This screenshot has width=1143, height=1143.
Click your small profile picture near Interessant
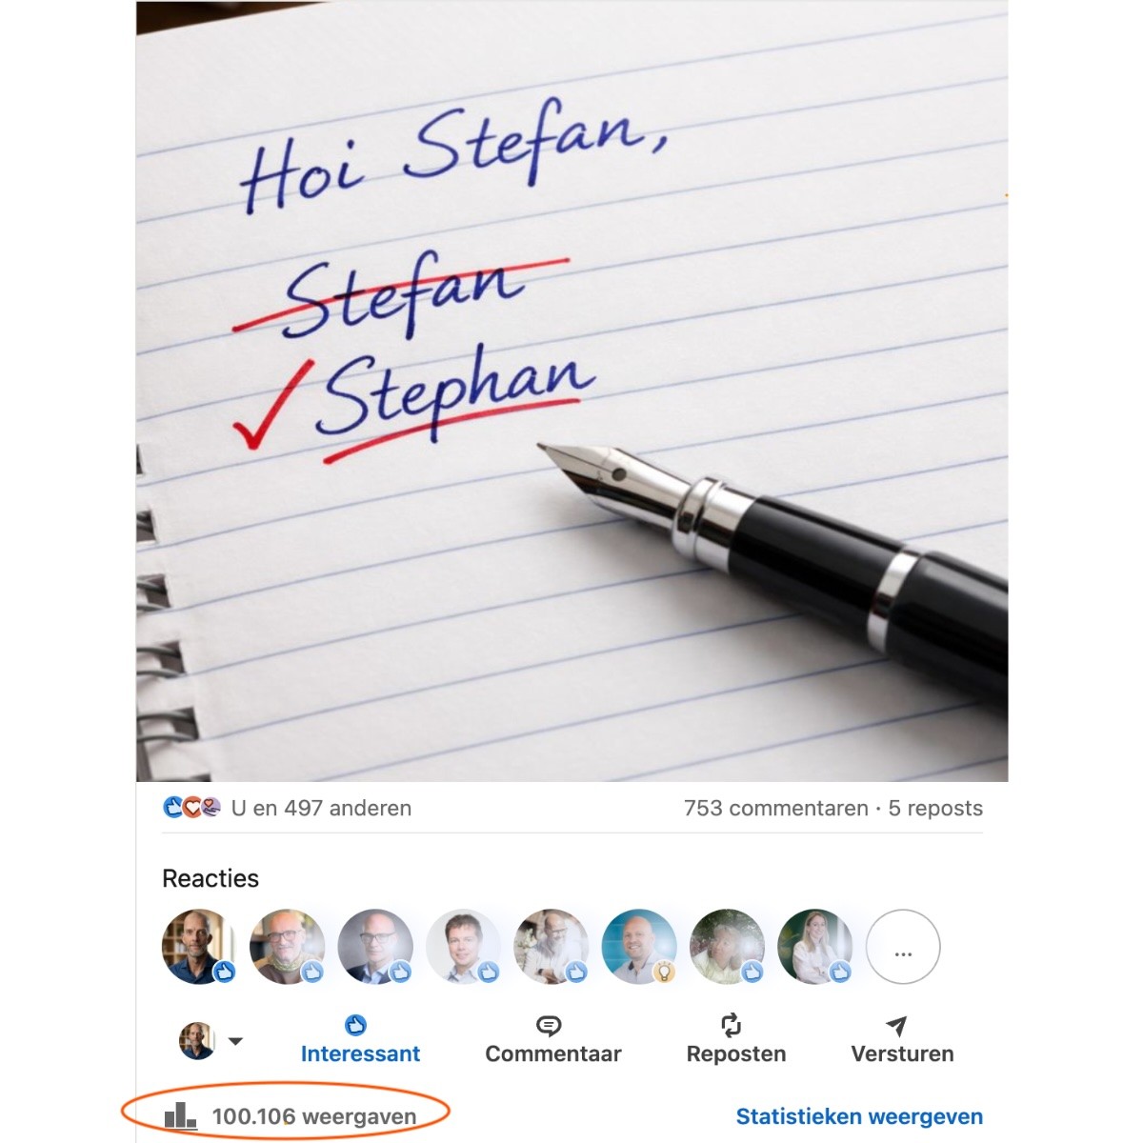click(x=197, y=1041)
